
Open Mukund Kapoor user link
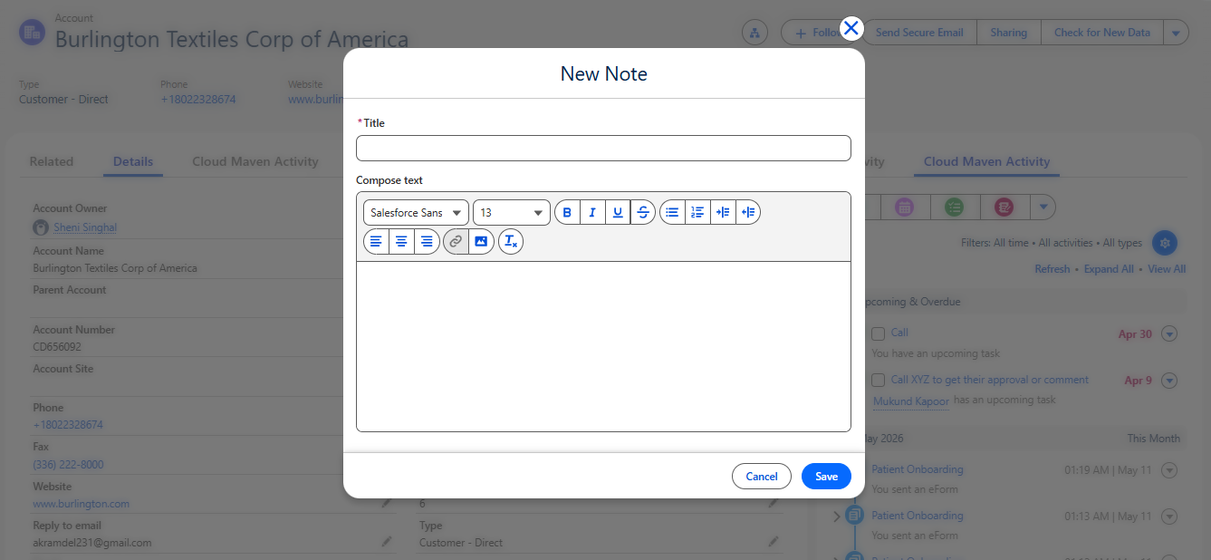[x=911, y=401]
